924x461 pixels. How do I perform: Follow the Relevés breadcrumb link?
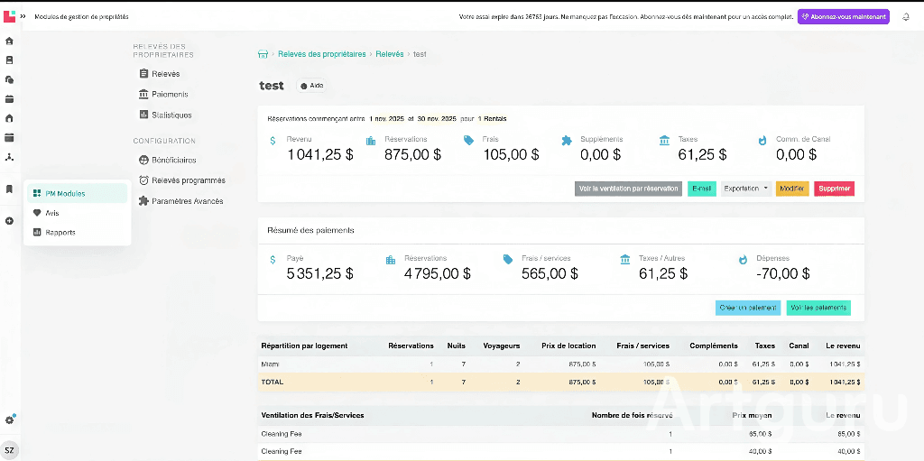click(x=390, y=54)
